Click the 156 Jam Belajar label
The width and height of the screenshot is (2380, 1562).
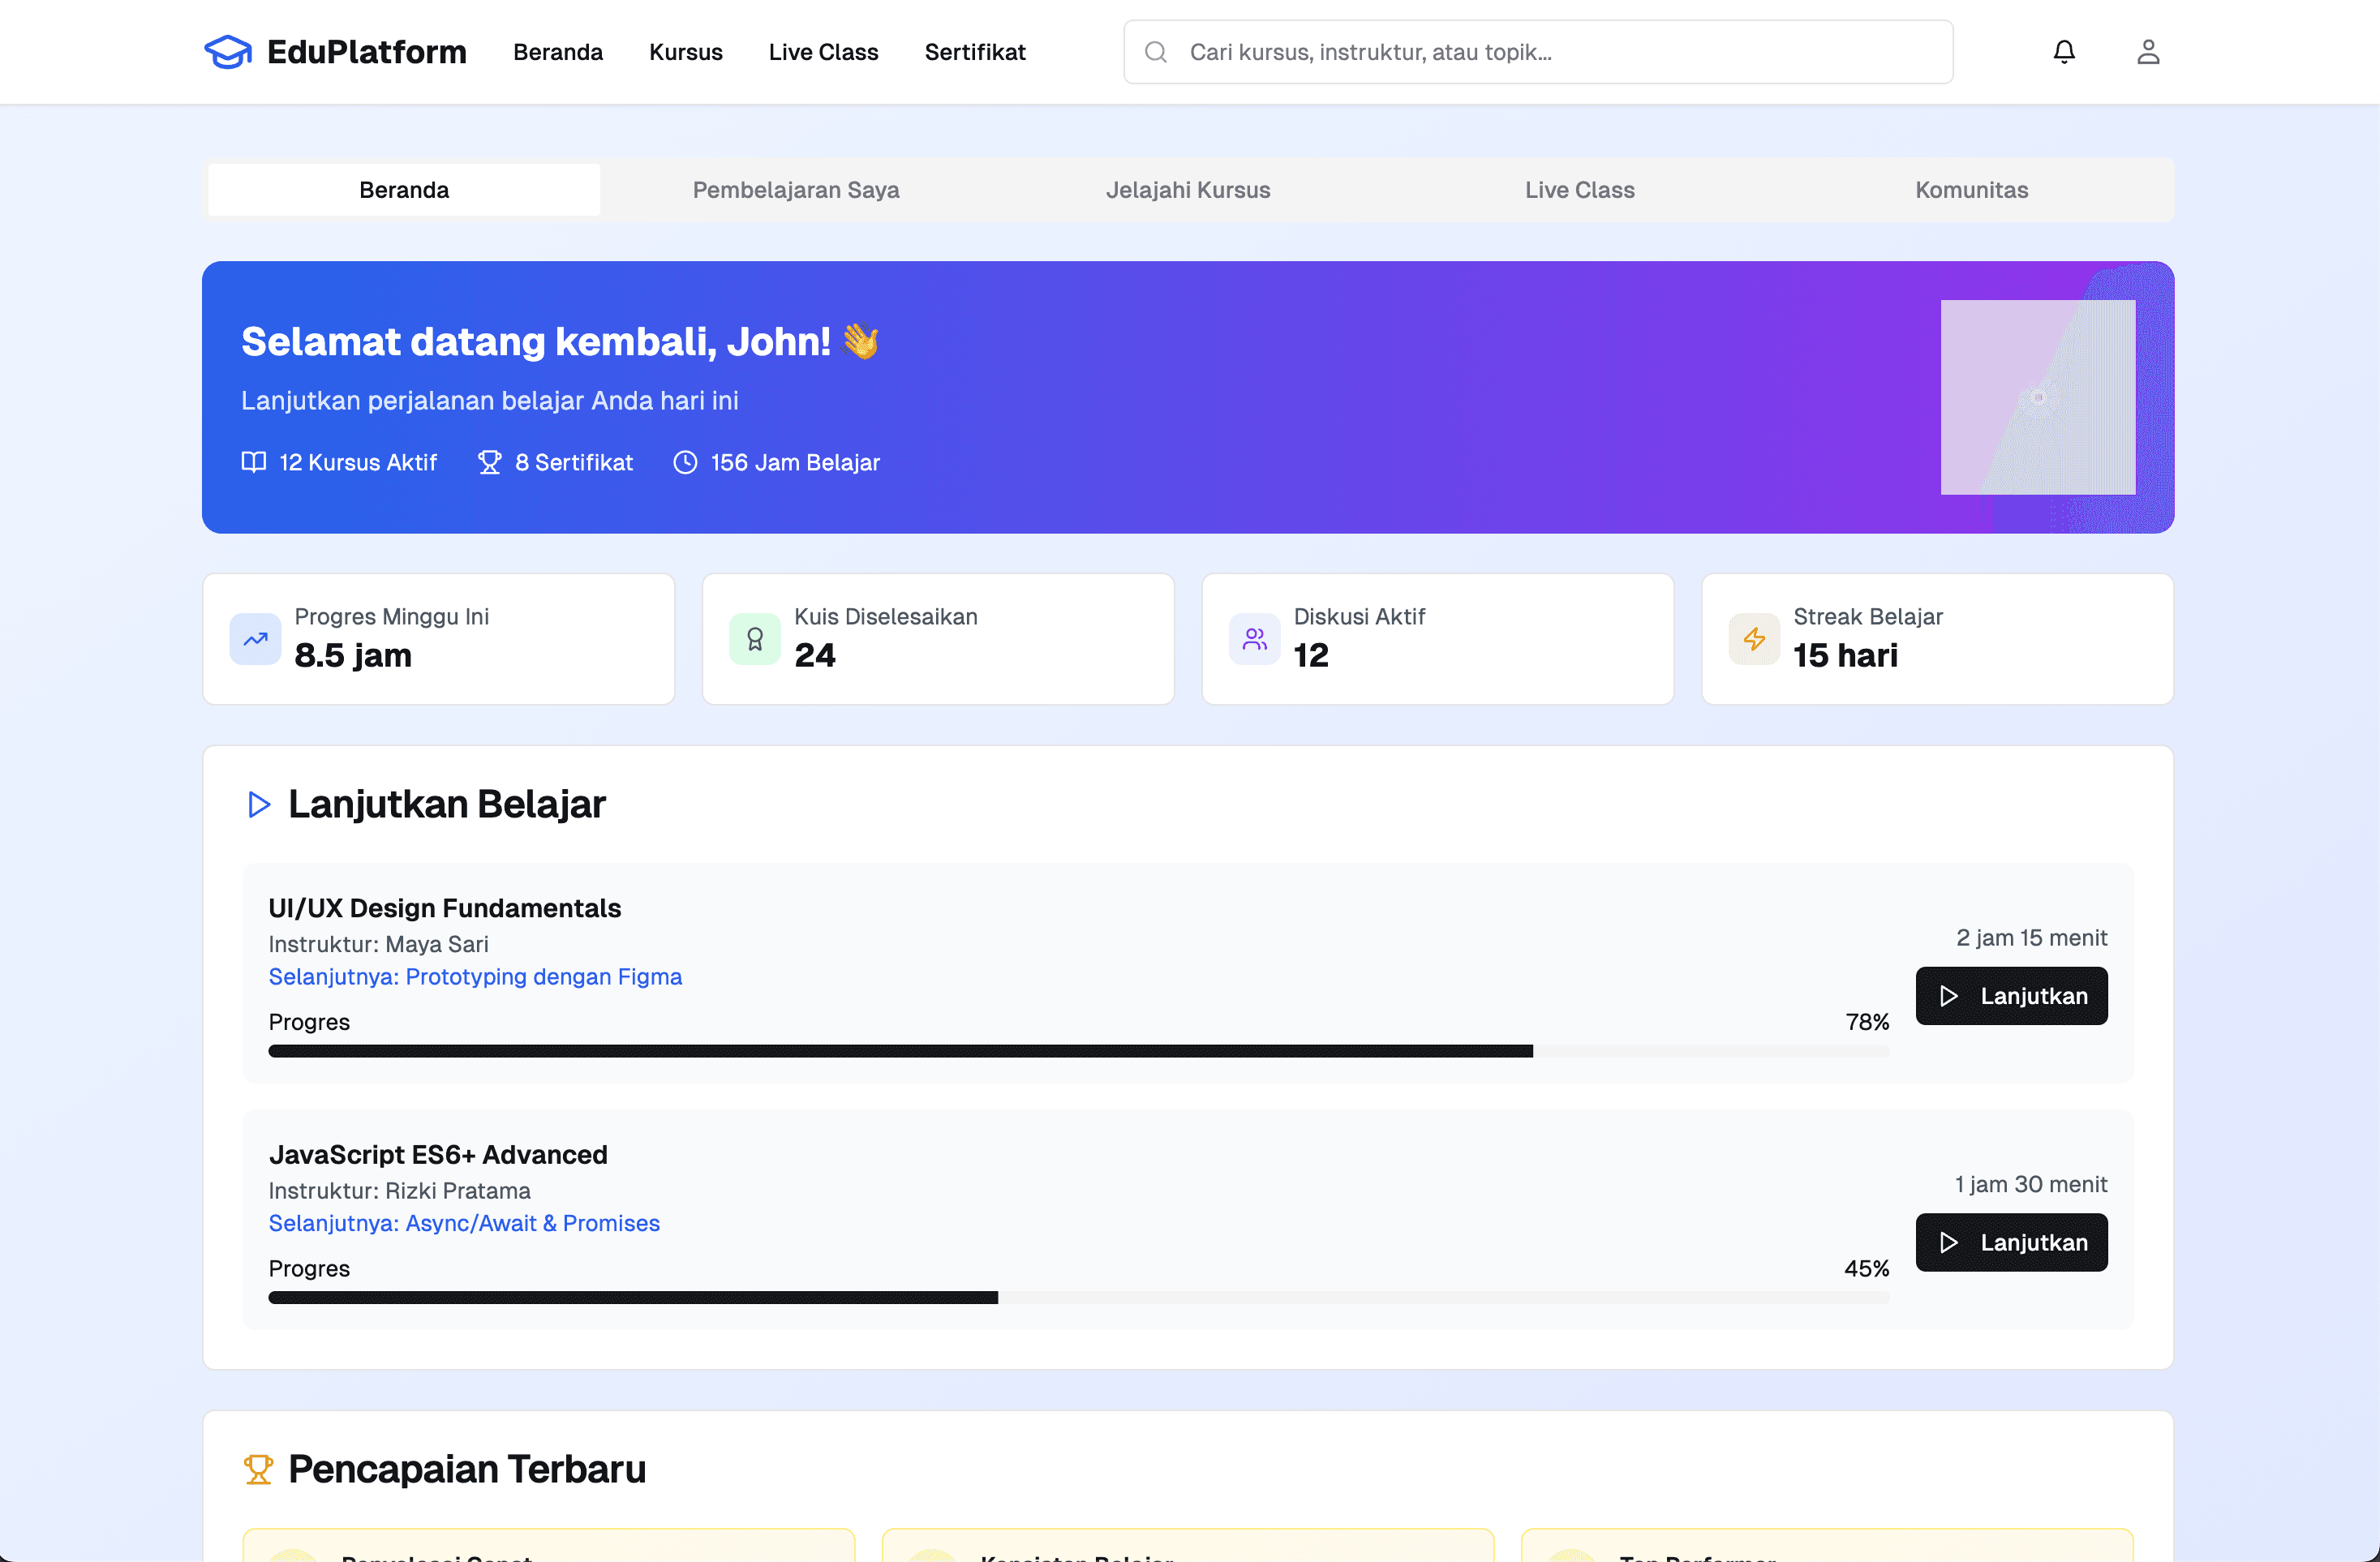pyautogui.click(x=796, y=462)
